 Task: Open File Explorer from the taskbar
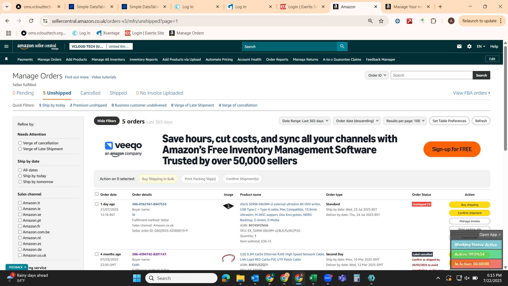tap(240, 278)
